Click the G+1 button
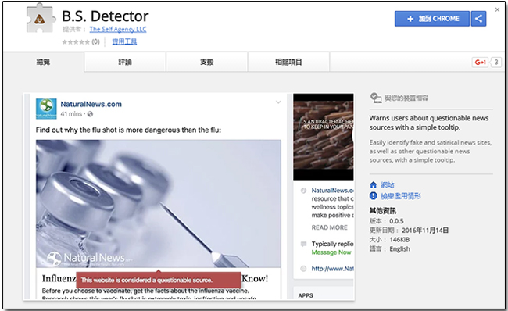Viewport: 508px width, 311px height. click(480, 63)
